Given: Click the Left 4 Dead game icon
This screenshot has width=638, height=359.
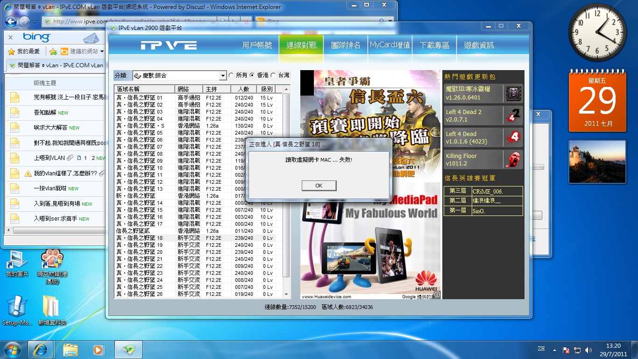Looking at the screenshot, I should (x=513, y=137).
